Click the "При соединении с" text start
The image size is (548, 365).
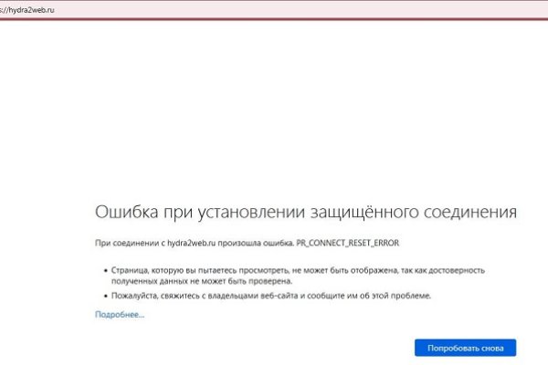pyautogui.click(x=126, y=243)
